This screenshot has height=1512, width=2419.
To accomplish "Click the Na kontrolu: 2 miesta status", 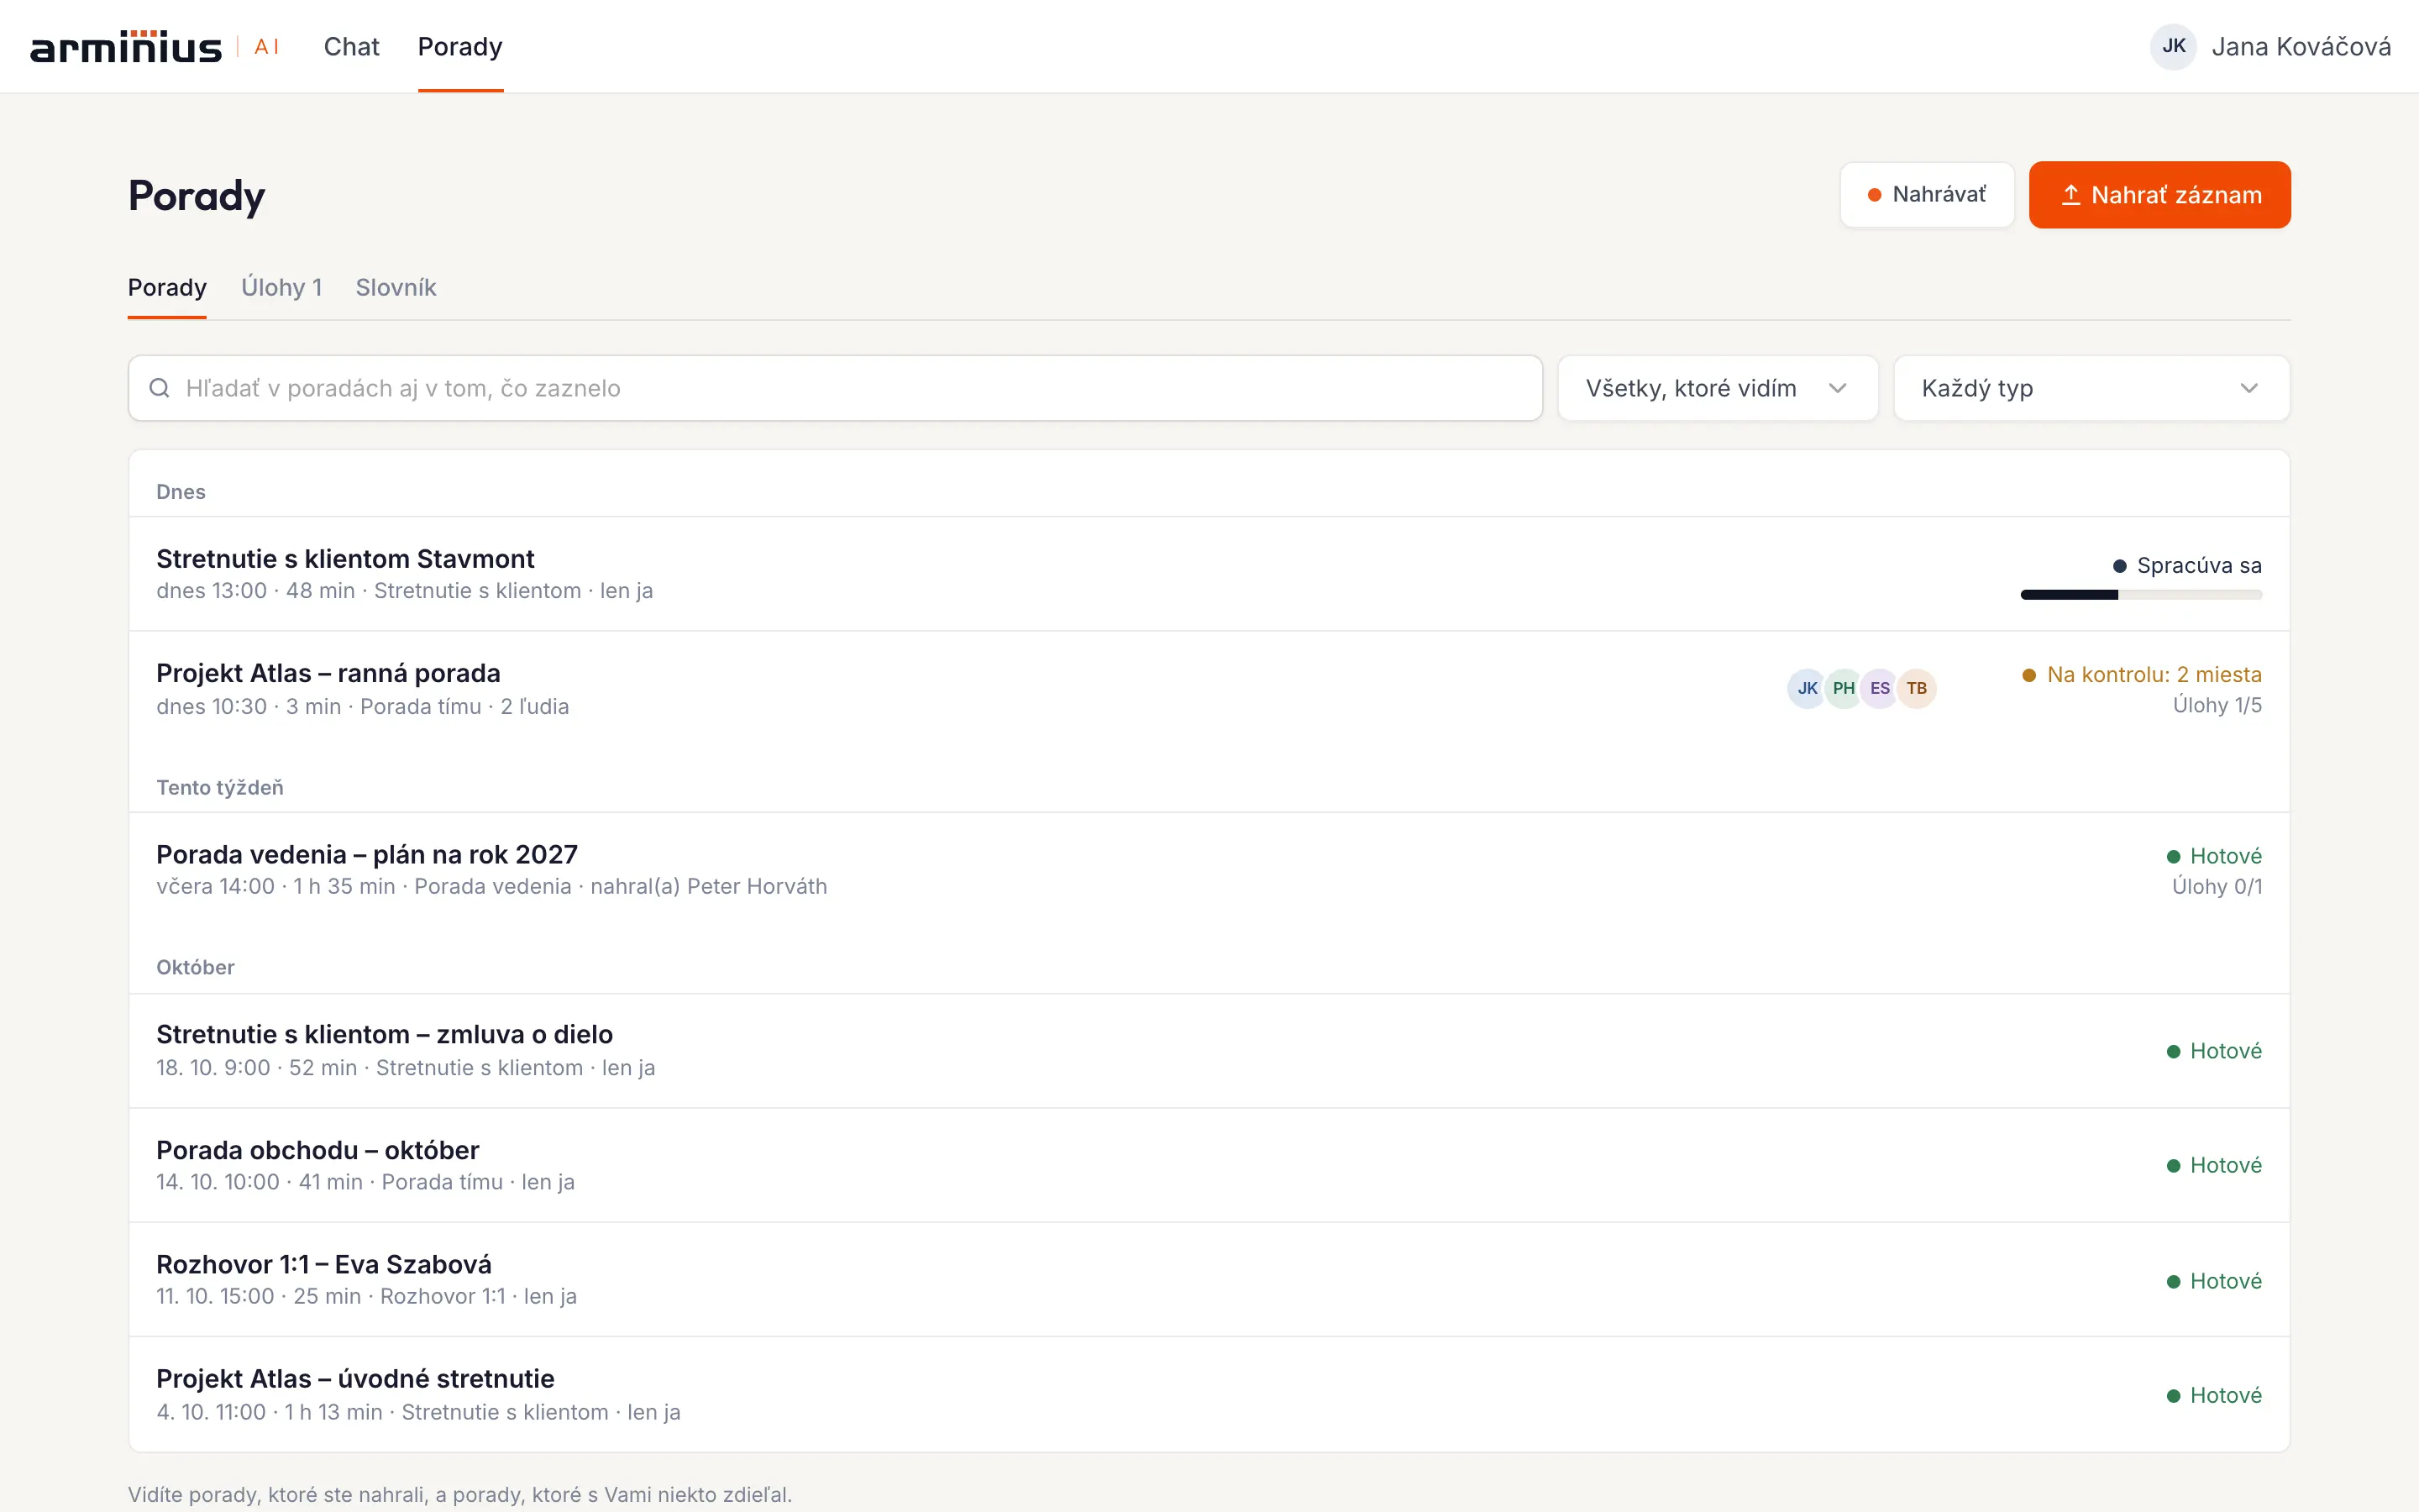I will 2141,675.
